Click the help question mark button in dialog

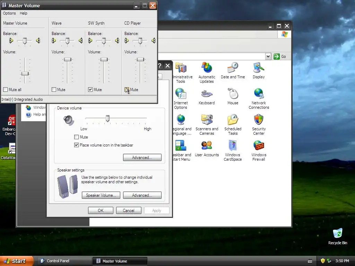coord(160,66)
